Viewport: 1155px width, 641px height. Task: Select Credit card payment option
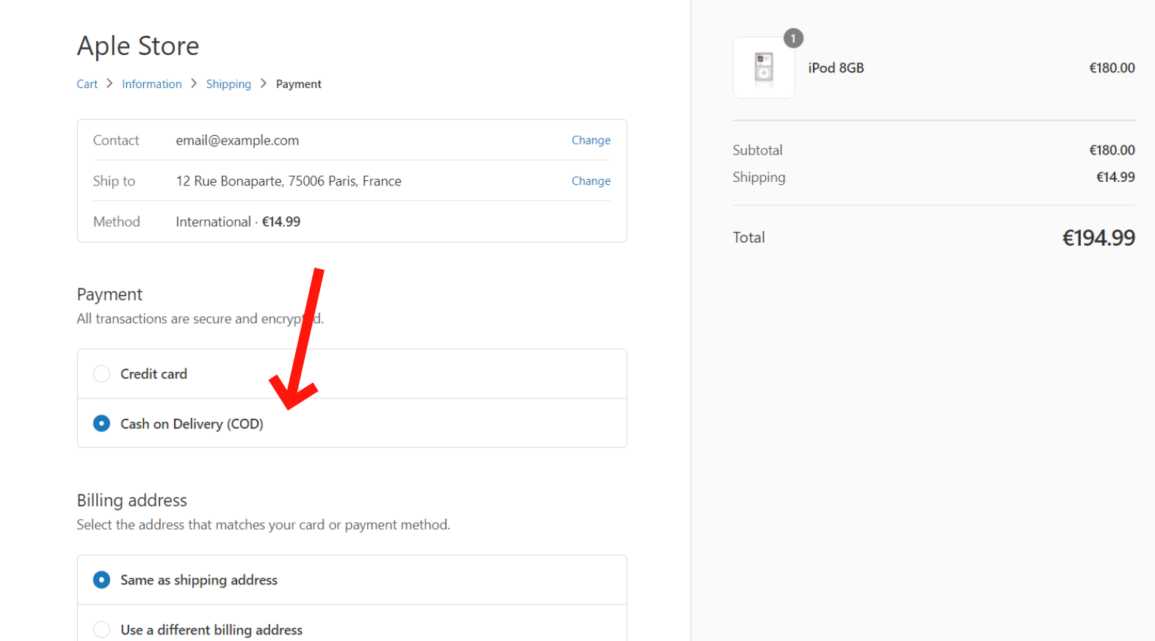tap(102, 374)
